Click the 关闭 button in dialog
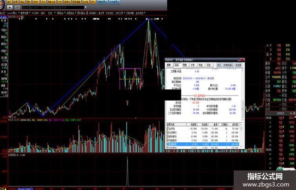Viewport: 296px width, 190px height. point(219,65)
